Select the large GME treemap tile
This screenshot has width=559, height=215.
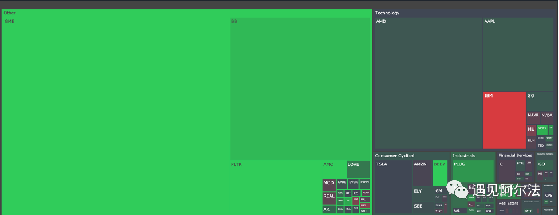click(x=116, y=116)
